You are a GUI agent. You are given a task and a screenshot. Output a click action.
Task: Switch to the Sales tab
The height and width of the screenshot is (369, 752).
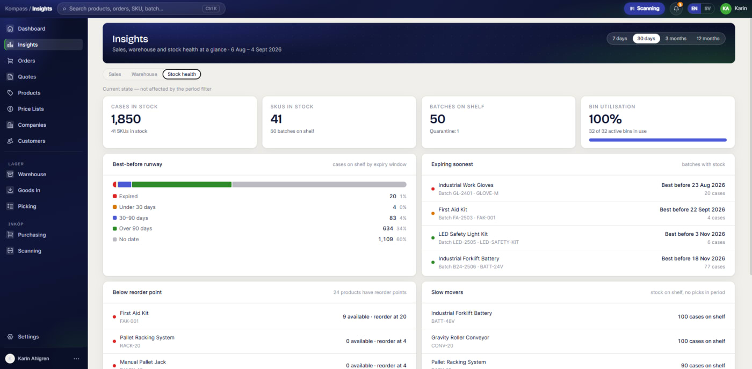tap(115, 74)
